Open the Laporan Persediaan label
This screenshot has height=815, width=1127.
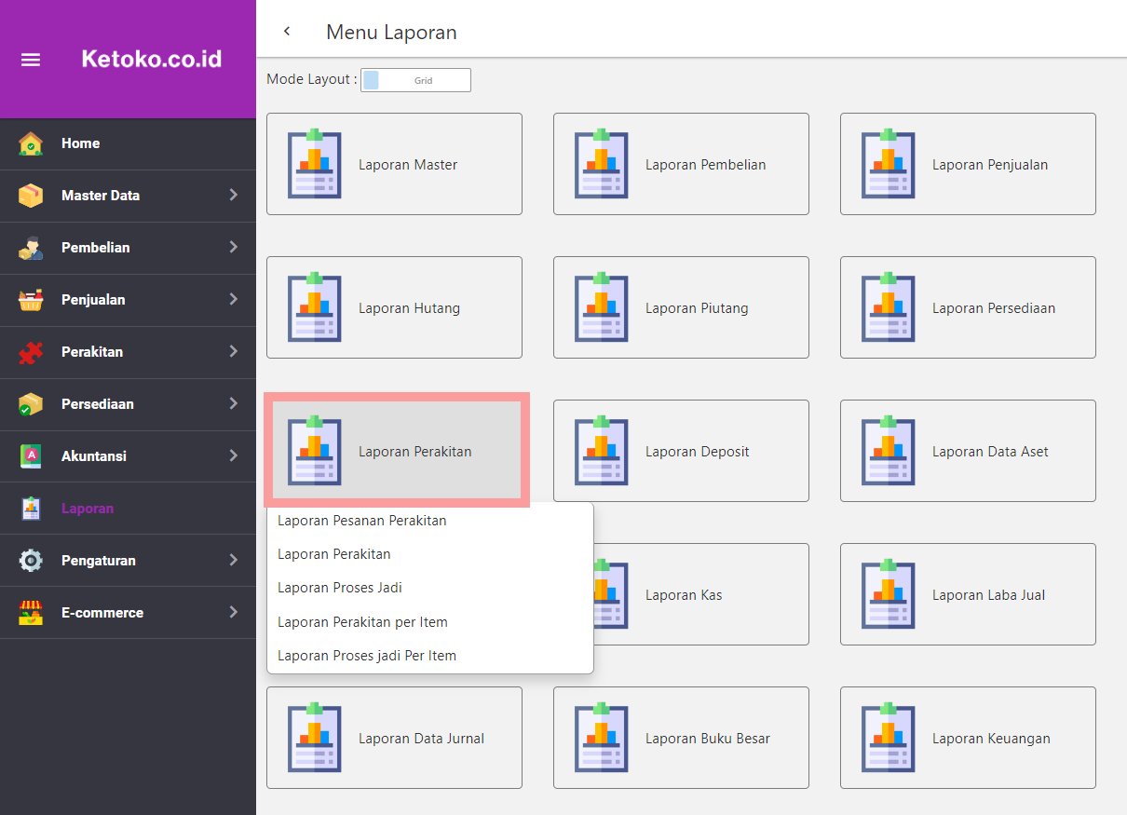[994, 308]
